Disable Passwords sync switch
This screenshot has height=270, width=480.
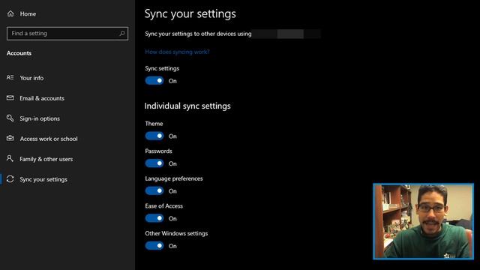point(154,163)
